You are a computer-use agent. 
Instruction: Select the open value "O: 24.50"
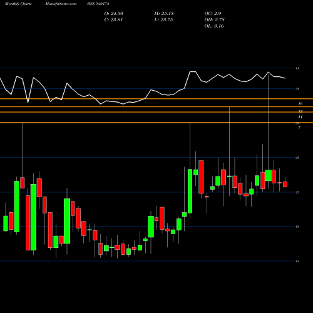coord(114,14)
